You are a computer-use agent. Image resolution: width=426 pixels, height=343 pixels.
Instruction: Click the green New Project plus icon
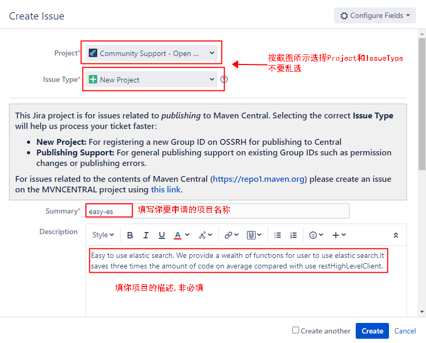coord(93,79)
